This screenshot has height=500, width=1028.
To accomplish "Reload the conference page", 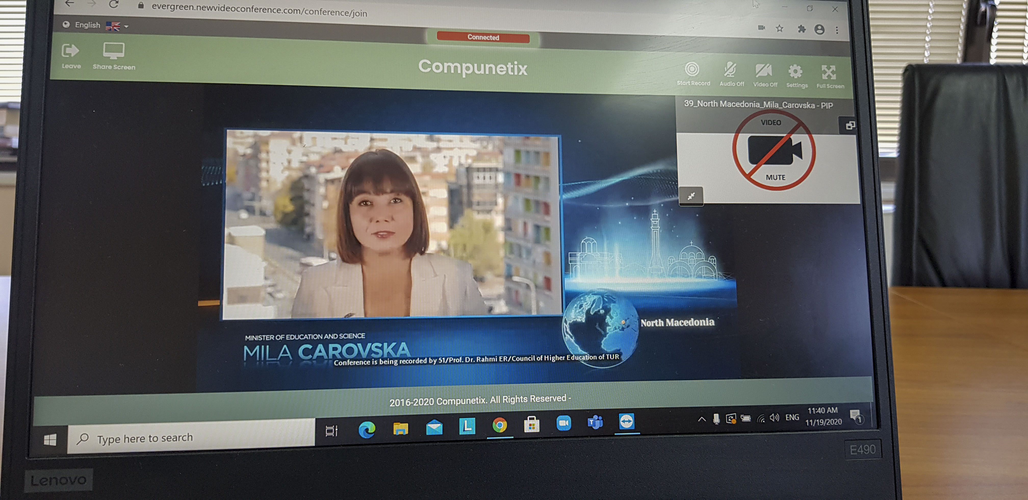I will pos(114,4).
